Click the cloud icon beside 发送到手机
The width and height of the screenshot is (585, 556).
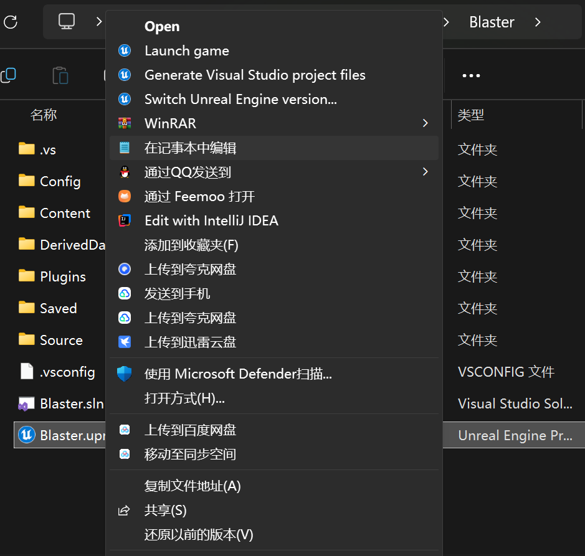[x=125, y=293]
